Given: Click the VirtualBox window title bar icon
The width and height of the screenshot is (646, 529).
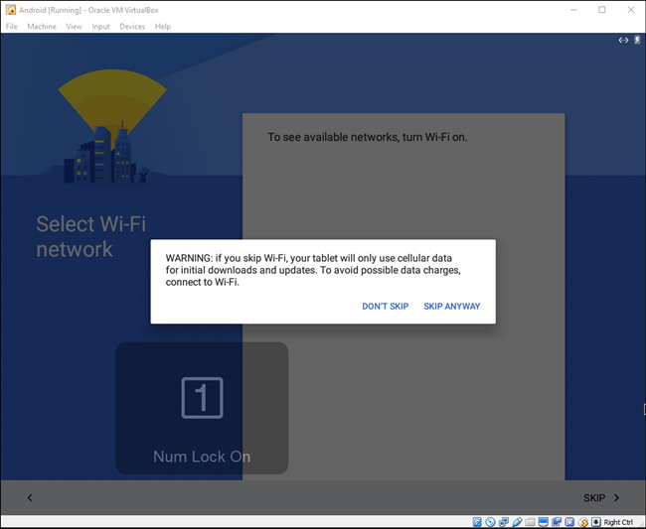Looking at the screenshot, I should tap(11, 9).
